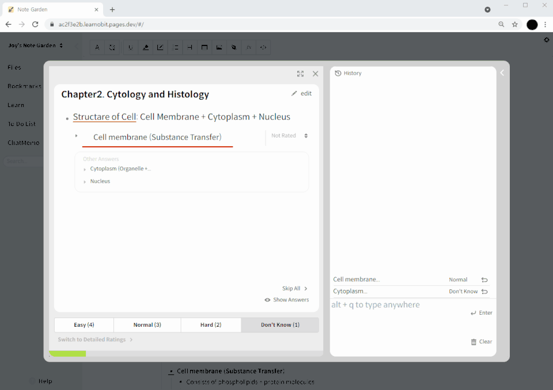Viewport: 553px width, 390px height.
Task: Rate card as Don't Know (1)
Action: point(280,325)
